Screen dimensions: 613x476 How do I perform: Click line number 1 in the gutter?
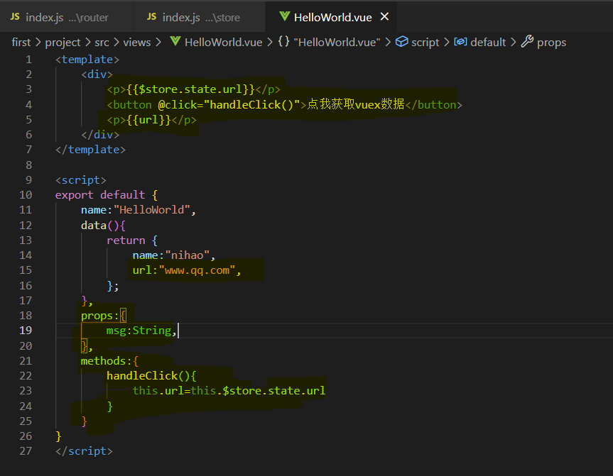[28, 60]
